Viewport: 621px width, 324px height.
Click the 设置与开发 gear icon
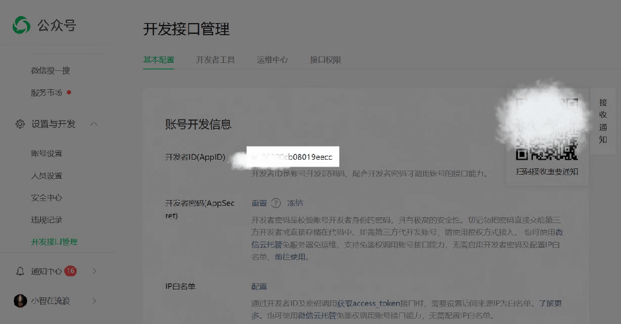[x=20, y=124]
